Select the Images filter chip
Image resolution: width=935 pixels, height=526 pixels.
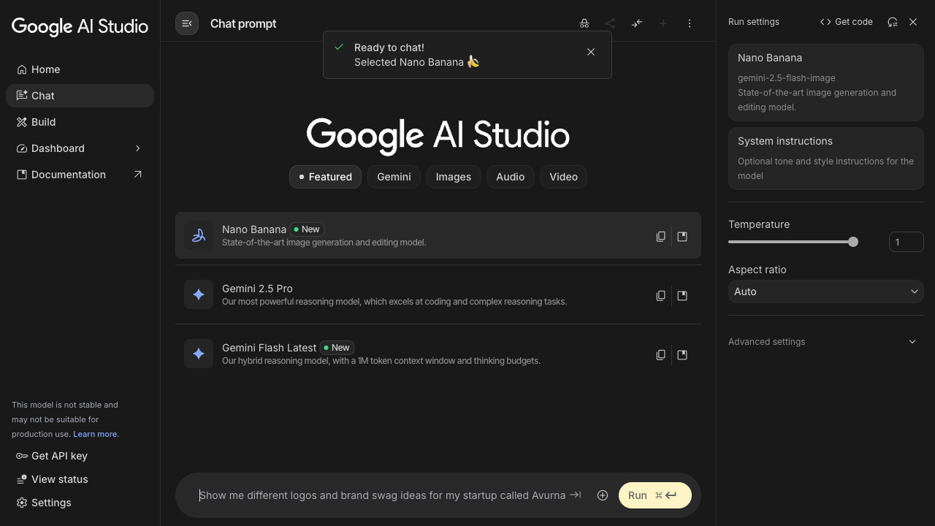453,177
